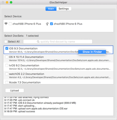
Task: Minimize the iDocSetHelper window
Action: click(x=7, y=2)
